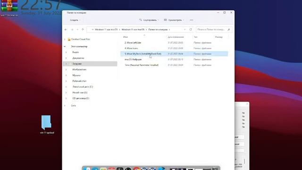Click the search magnifier icon
Viewport: 302px width, 170px height.
click(x=229, y=29)
